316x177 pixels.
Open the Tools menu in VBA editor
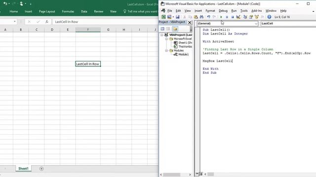click(244, 11)
